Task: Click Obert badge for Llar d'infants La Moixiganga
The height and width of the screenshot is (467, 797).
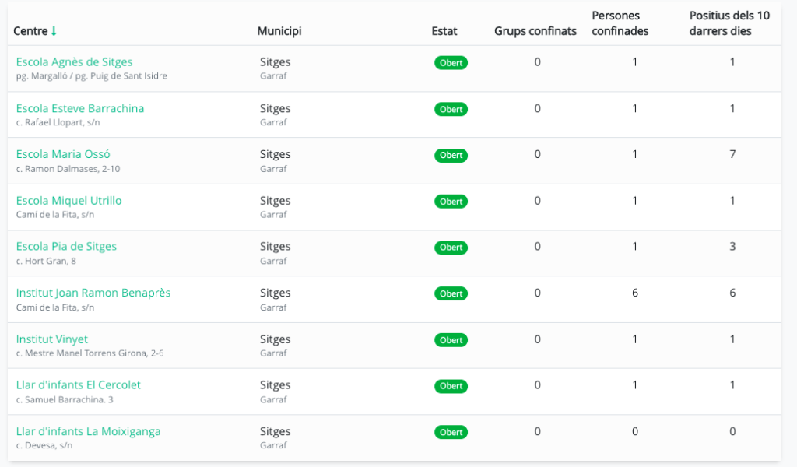Action: 451,433
